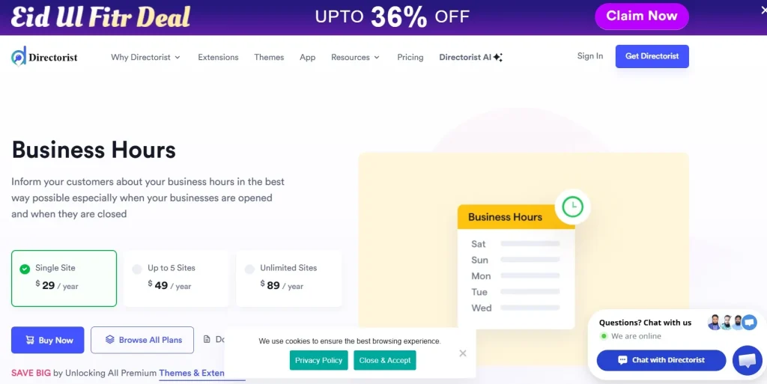Image resolution: width=767 pixels, height=384 pixels.
Task: Open the floating chat bubble icon
Action: 747,360
